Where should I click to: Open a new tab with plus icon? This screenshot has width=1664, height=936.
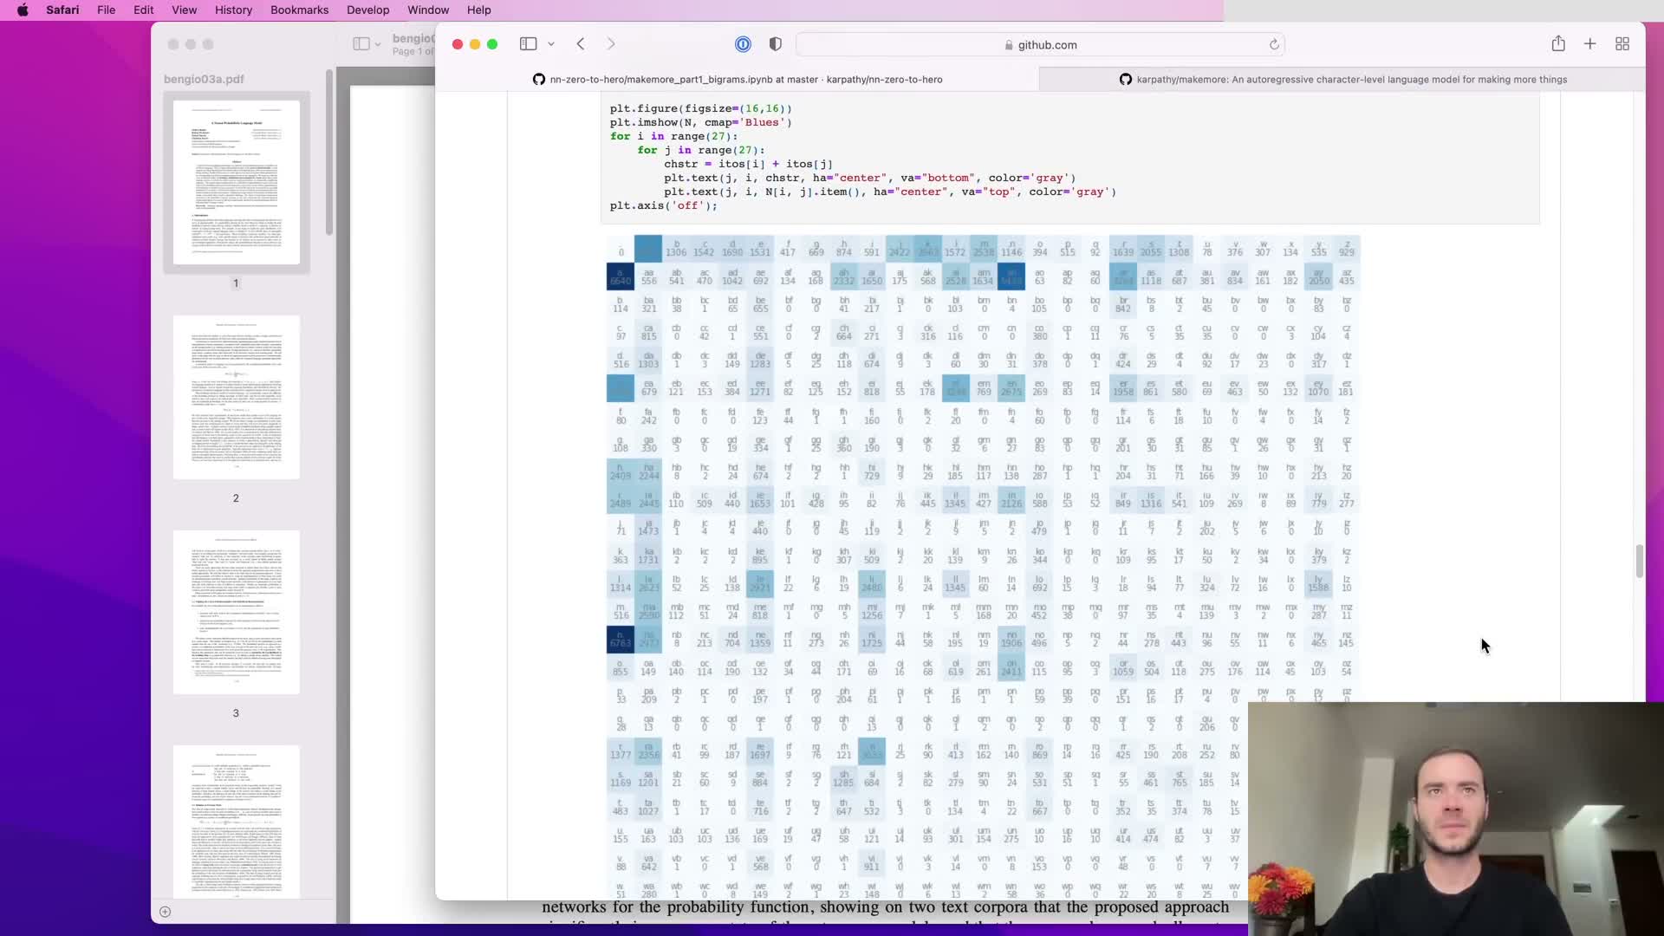point(1590,44)
